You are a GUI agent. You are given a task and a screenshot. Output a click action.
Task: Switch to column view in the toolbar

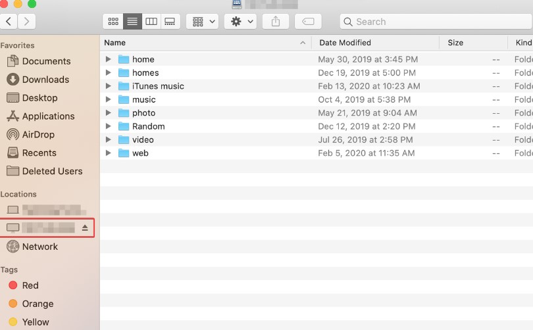[151, 22]
